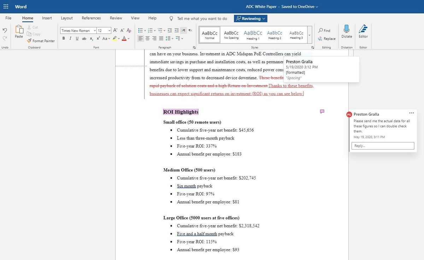Switch to the Layout tab
Viewport: 424px width, 260px height.
pos(66,18)
